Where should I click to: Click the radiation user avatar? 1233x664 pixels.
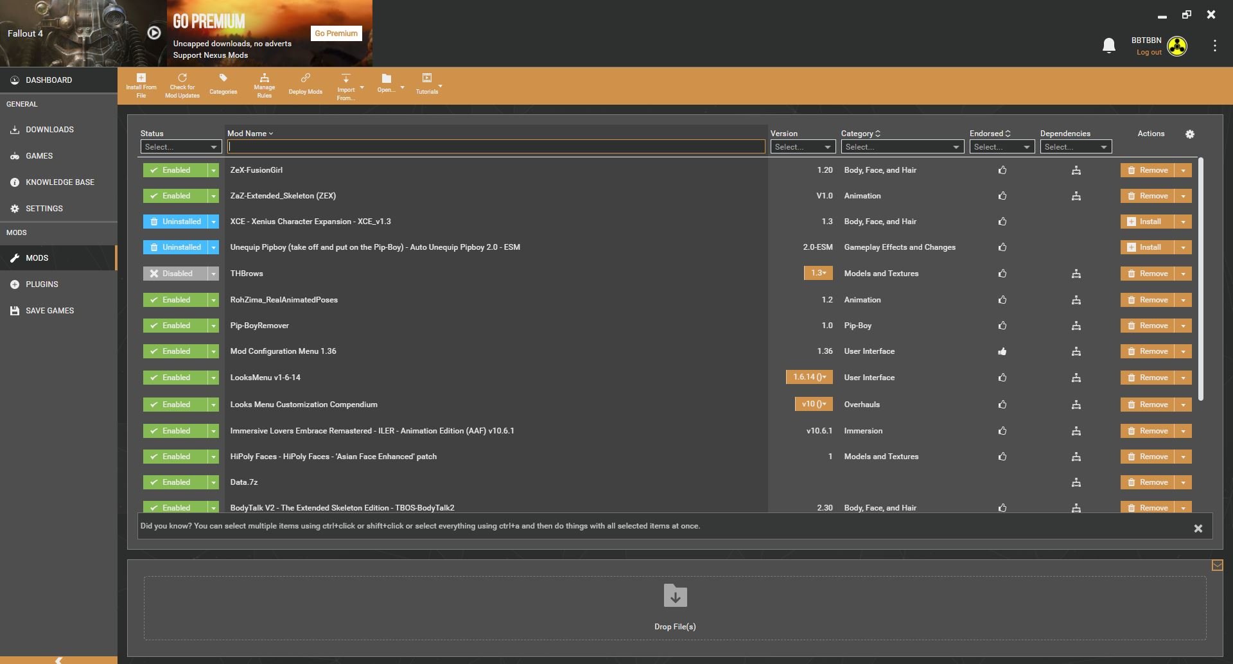coord(1177,46)
